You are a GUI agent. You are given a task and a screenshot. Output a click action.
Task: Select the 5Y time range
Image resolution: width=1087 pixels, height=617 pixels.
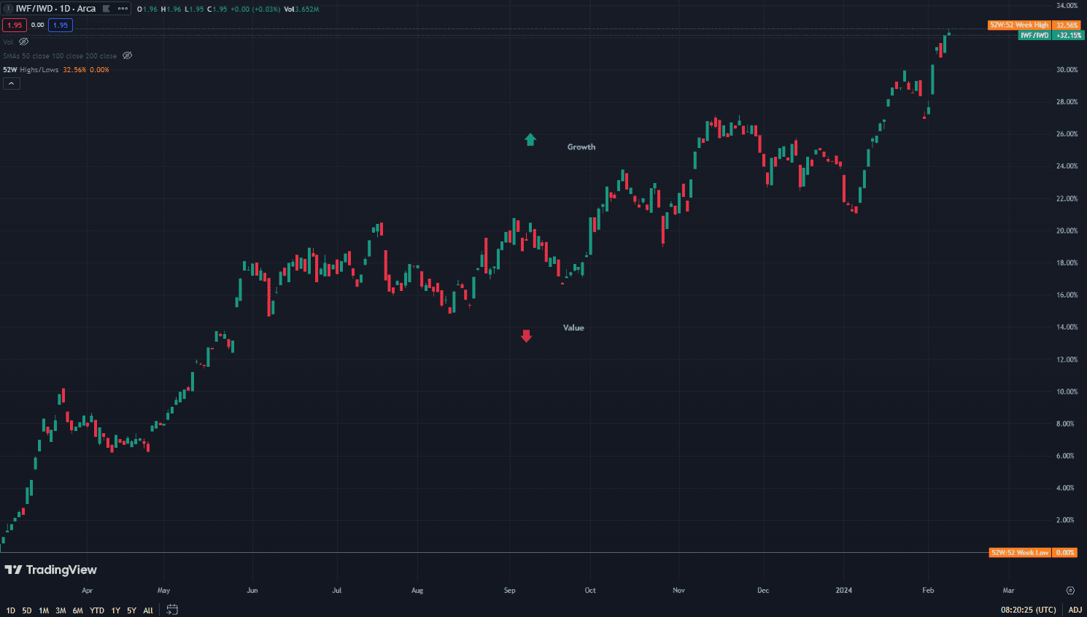tap(131, 610)
